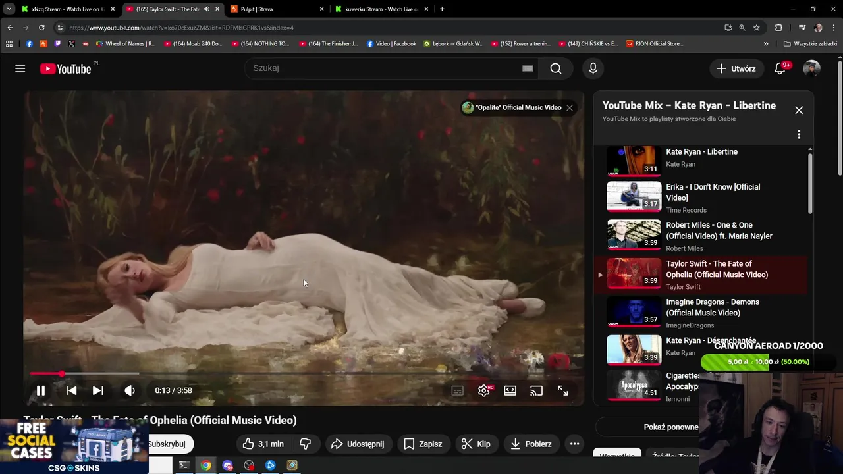
Task: Play Erika - I Don't Know playlist item
Action: tap(700, 197)
